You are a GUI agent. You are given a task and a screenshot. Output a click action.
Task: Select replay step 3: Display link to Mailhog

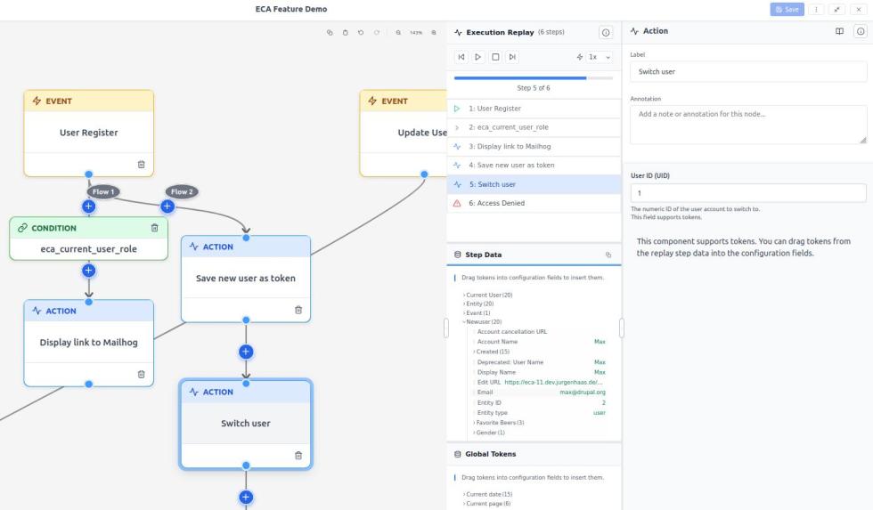[x=534, y=146]
